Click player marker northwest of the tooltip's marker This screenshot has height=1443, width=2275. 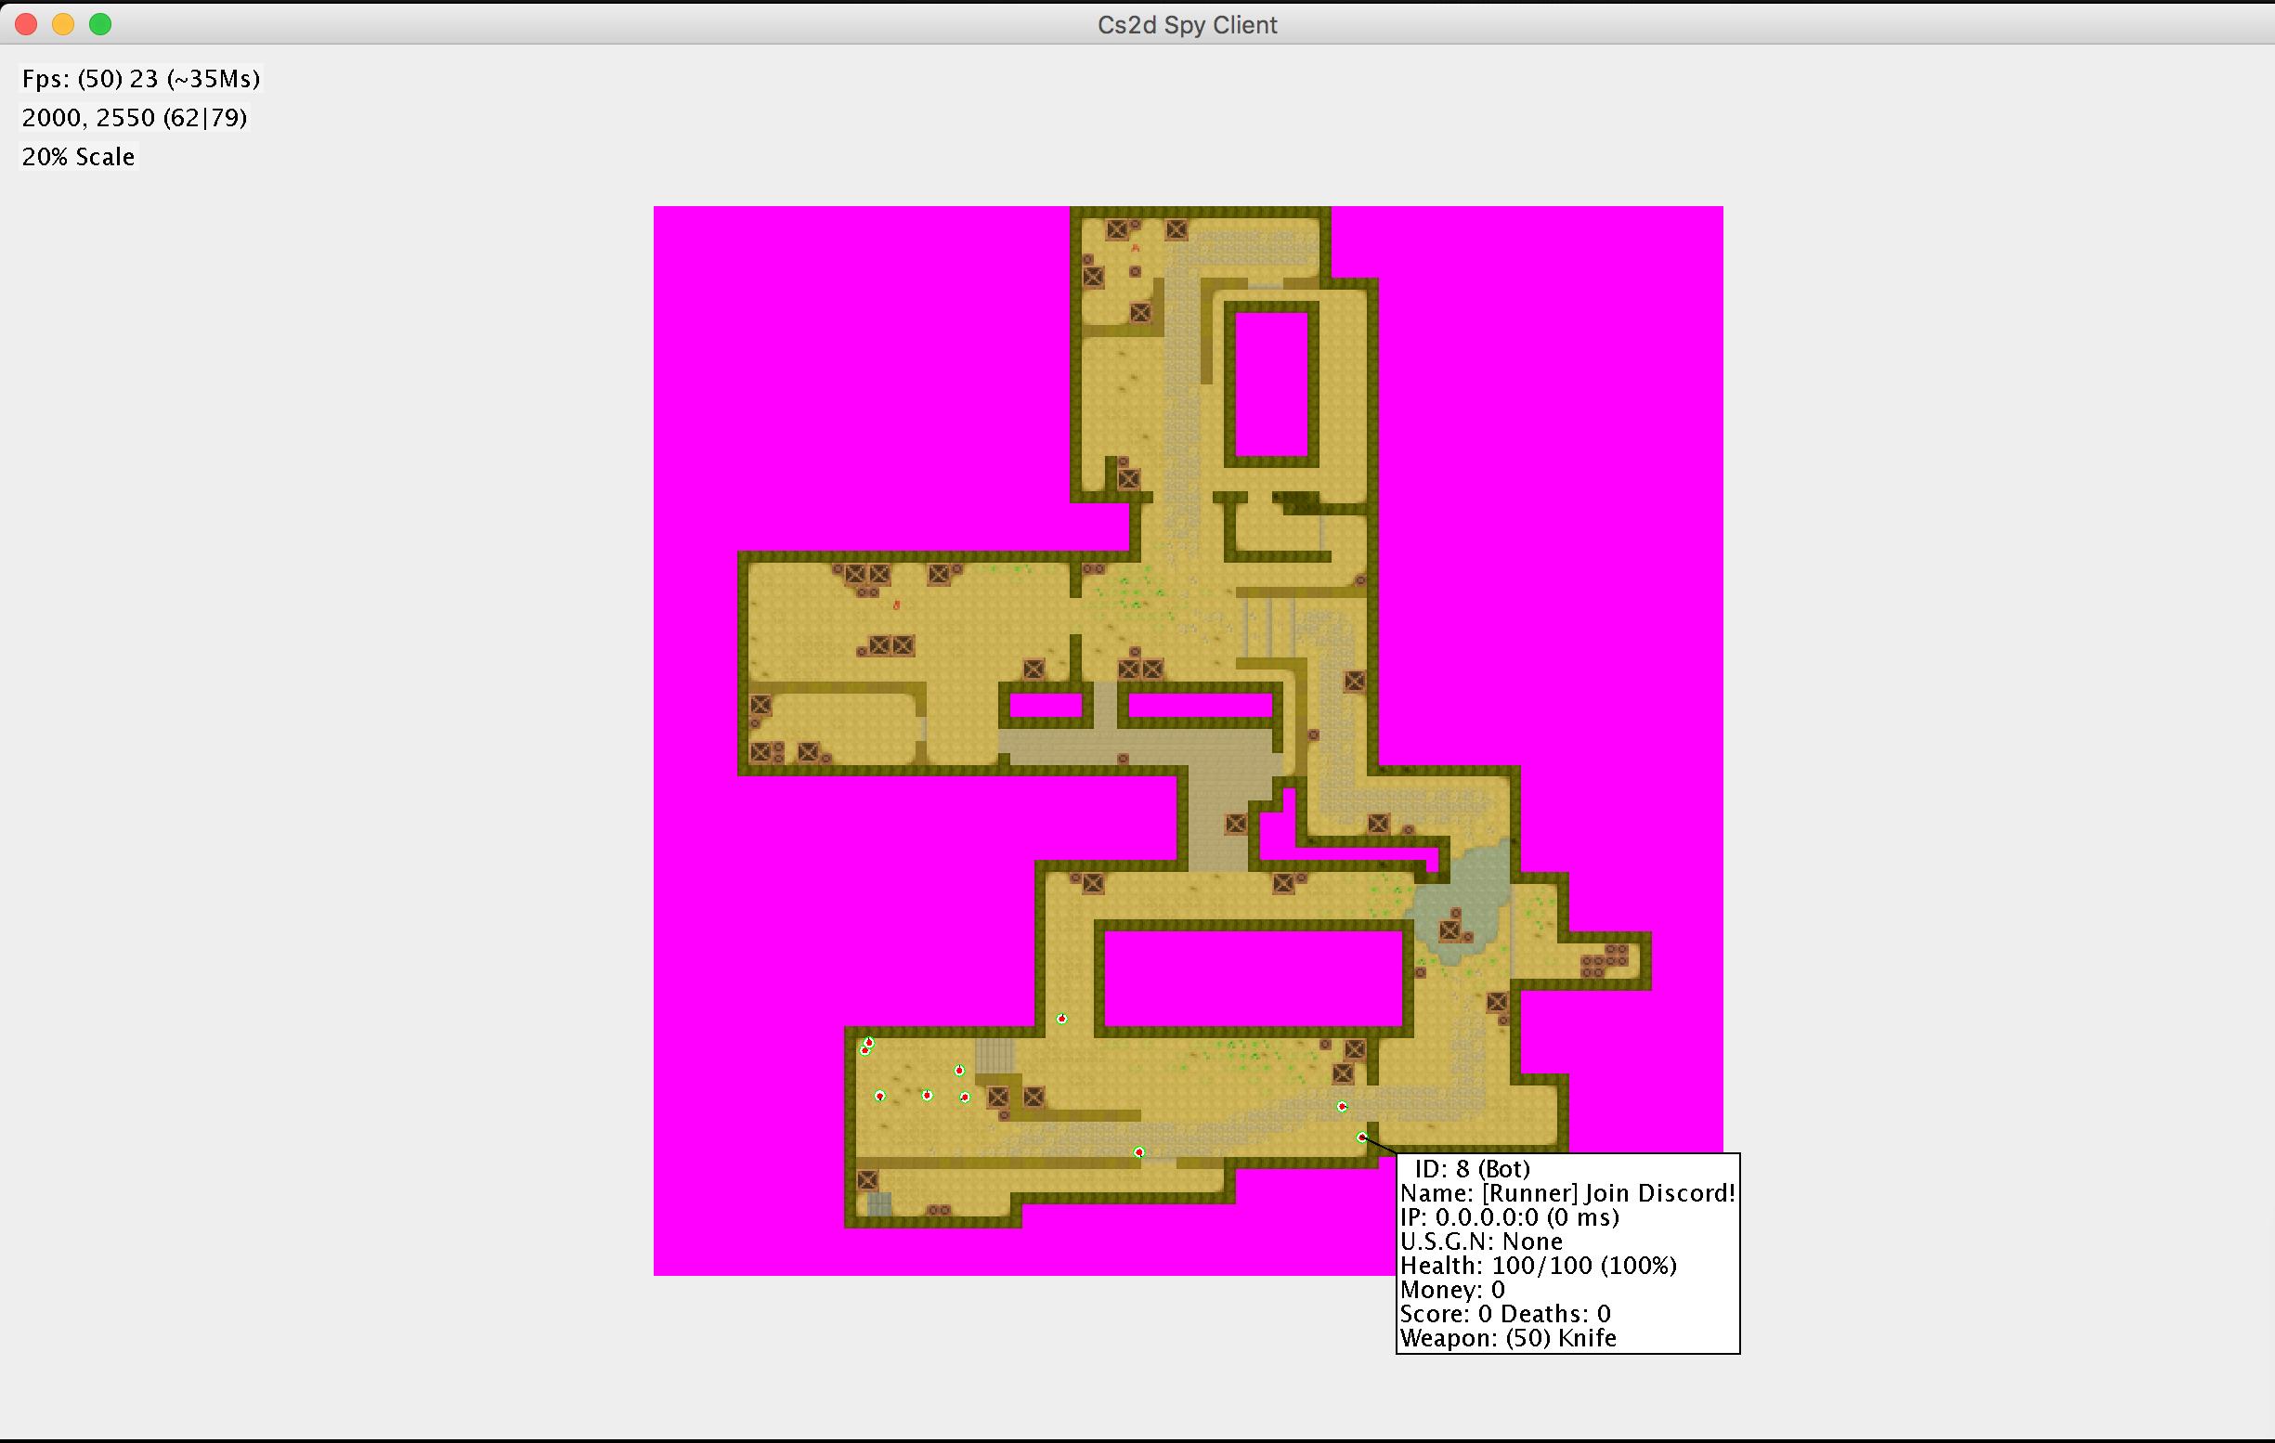(x=1342, y=1107)
